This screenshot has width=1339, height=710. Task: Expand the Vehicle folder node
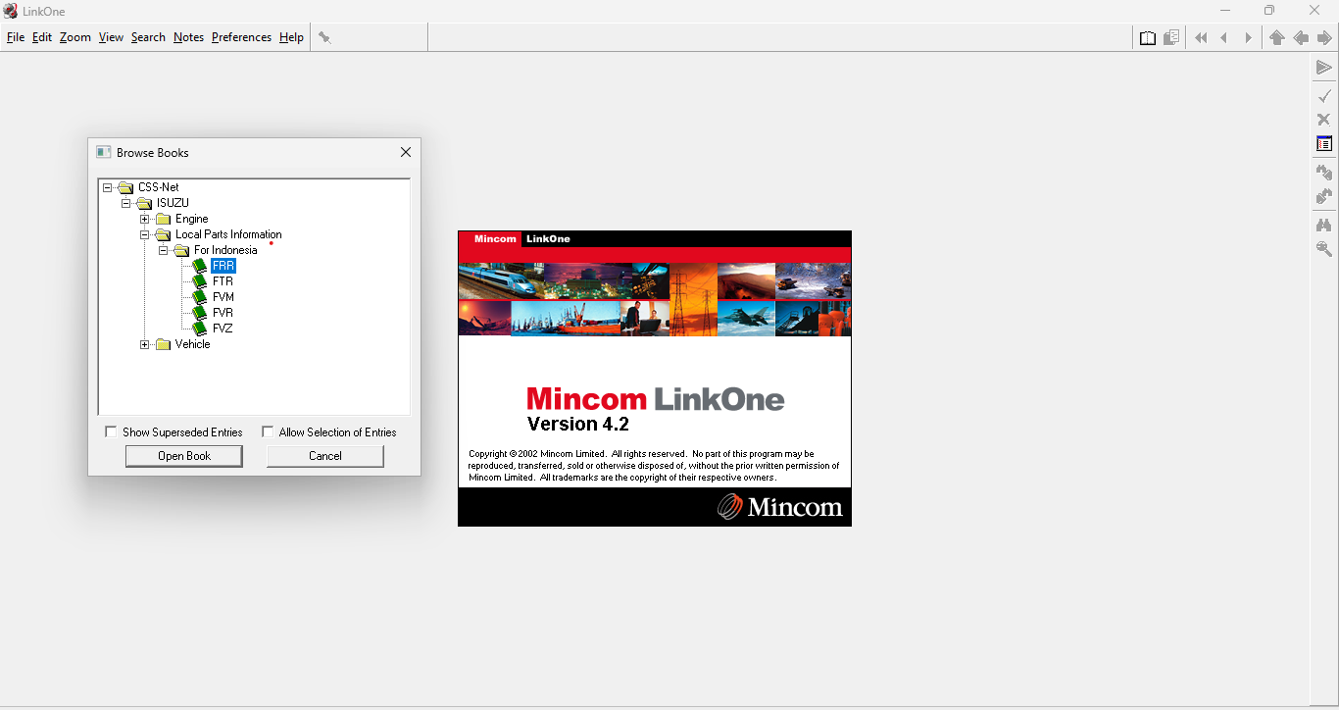pos(145,344)
